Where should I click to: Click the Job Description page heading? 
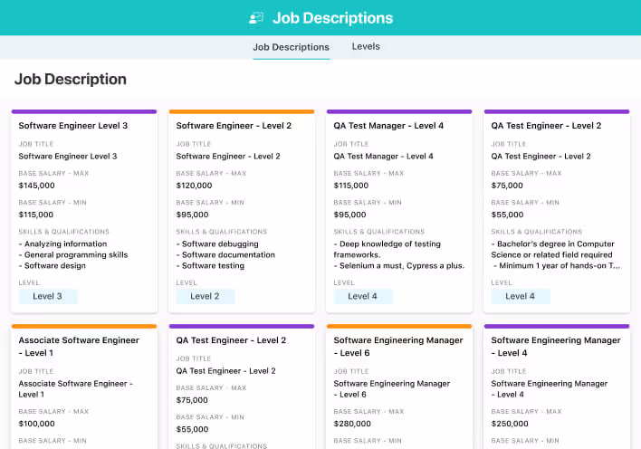click(71, 80)
